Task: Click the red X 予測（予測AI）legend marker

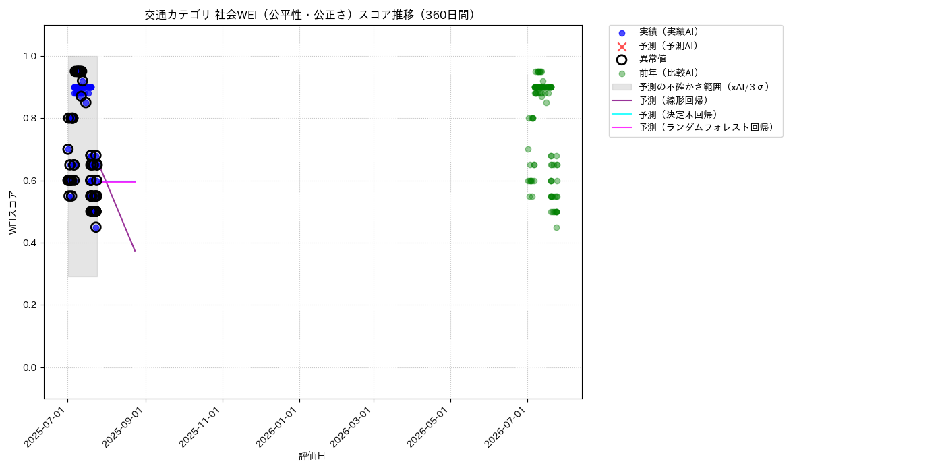Action: click(622, 47)
